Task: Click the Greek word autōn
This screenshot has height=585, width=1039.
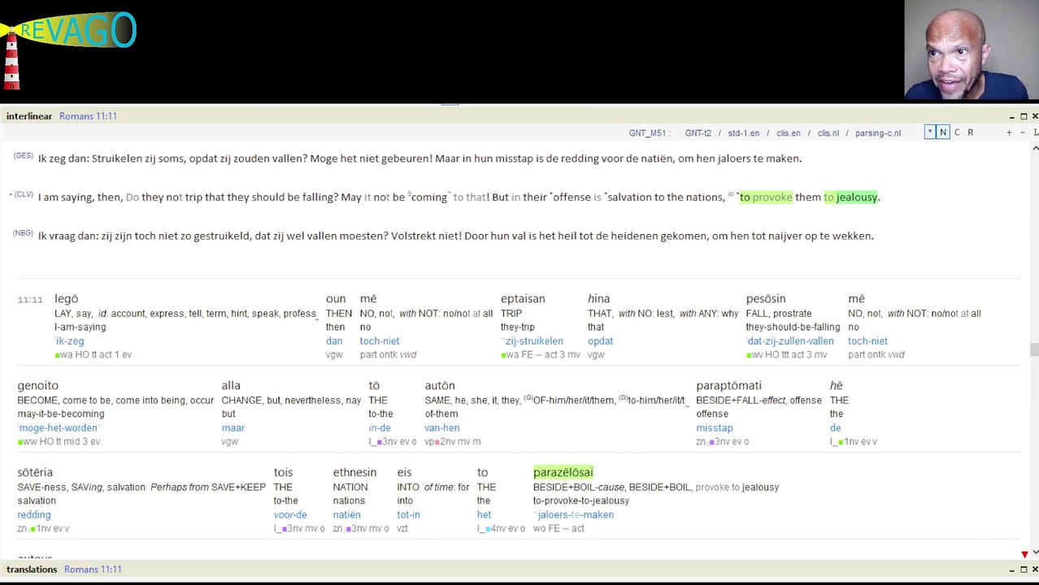Action: [440, 386]
